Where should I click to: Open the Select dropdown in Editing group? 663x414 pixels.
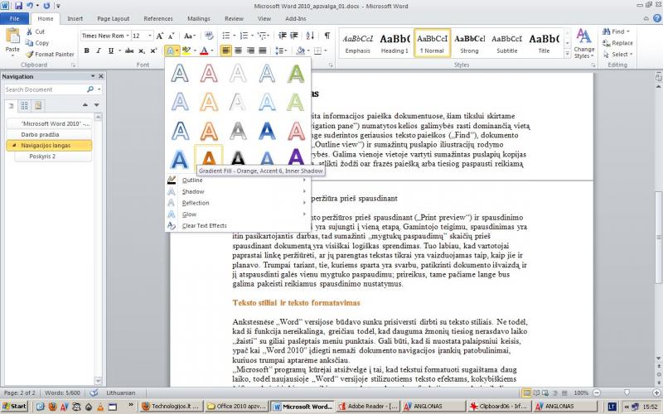click(617, 54)
